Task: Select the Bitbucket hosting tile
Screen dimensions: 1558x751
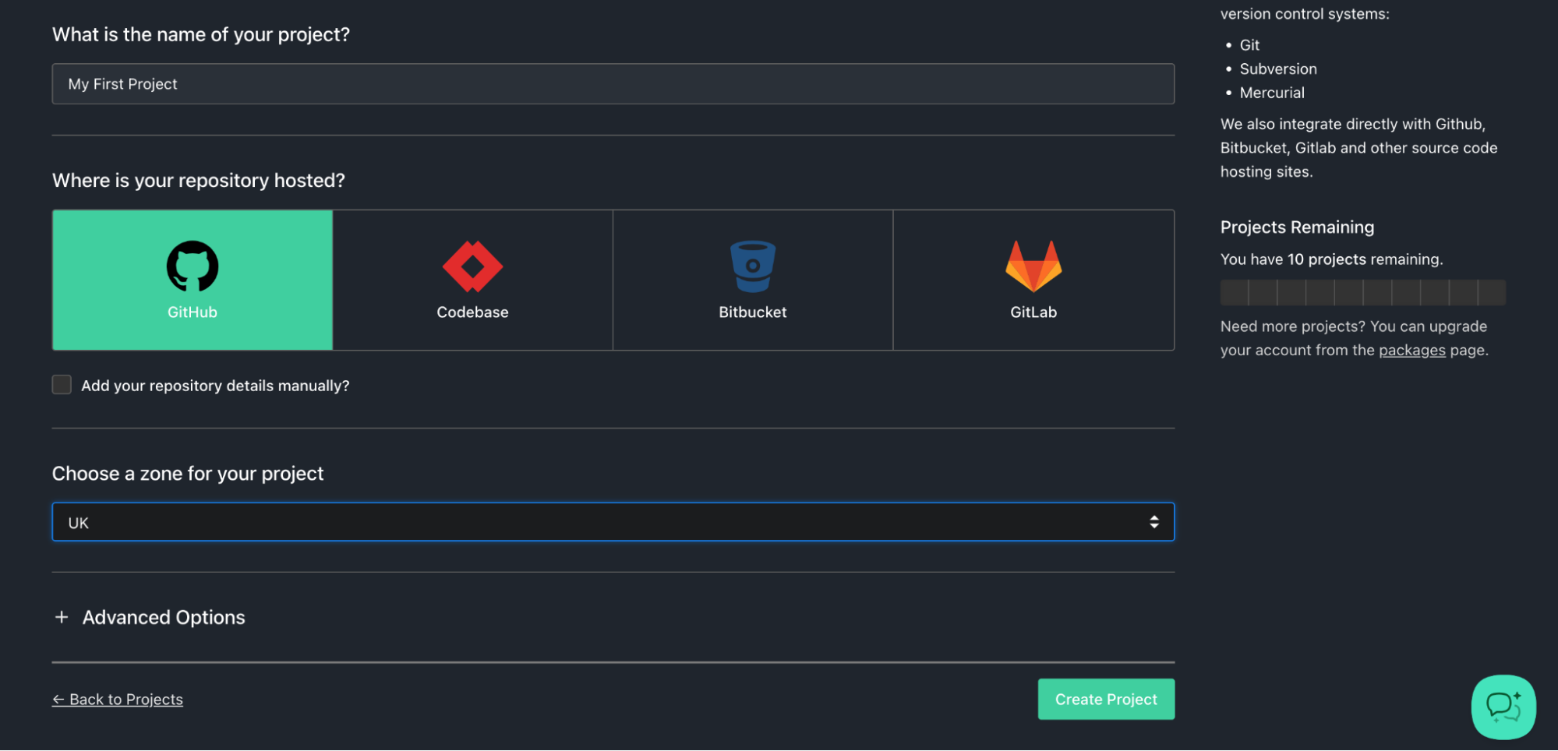Action: click(752, 280)
